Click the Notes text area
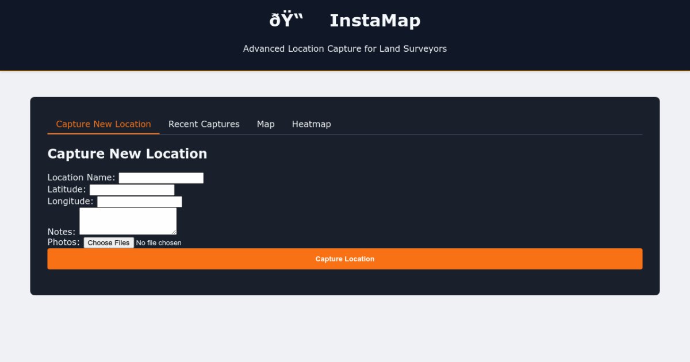This screenshot has height=362, width=690. (x=128, y=220)
